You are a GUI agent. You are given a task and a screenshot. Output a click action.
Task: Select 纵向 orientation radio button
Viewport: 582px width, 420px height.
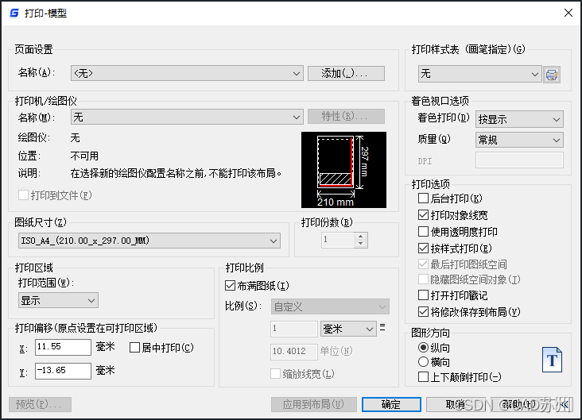[x=423, y=347]
